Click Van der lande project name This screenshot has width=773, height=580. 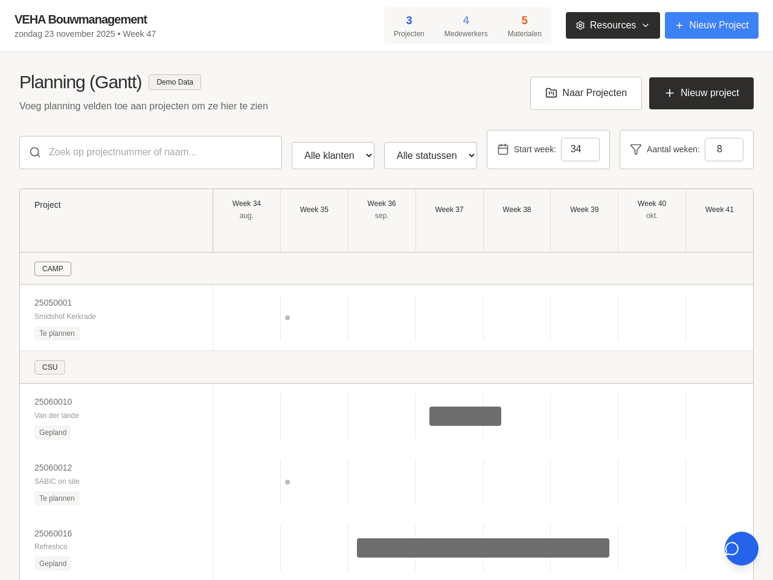(x=57, y=416)
